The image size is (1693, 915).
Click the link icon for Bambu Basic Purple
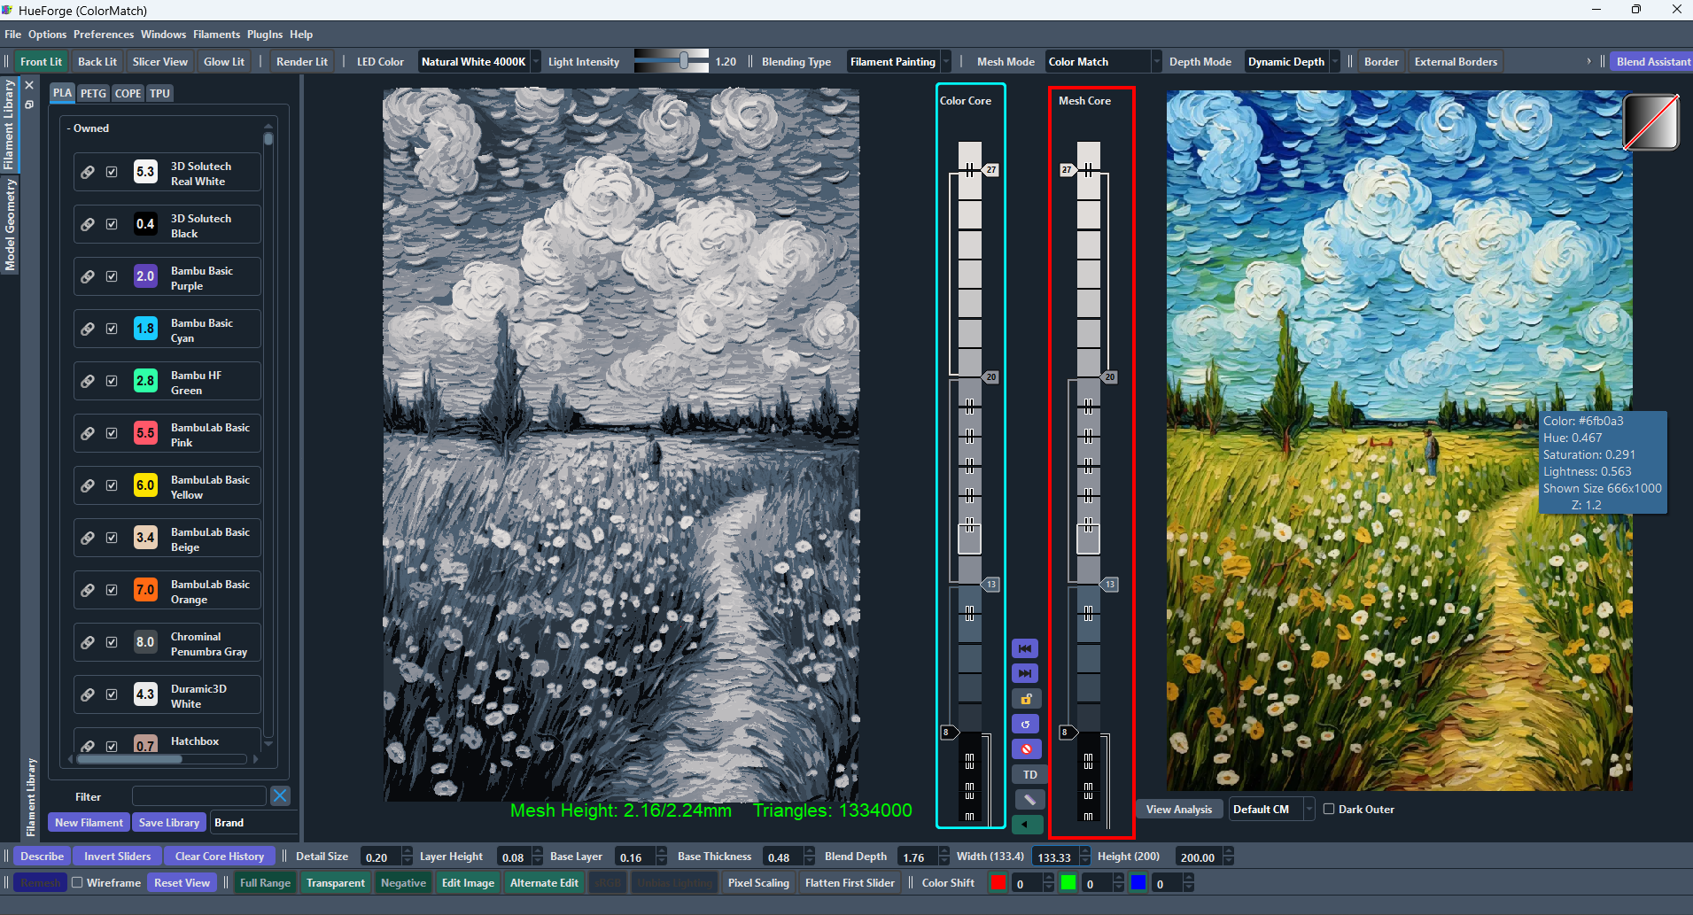coord(88,276)
